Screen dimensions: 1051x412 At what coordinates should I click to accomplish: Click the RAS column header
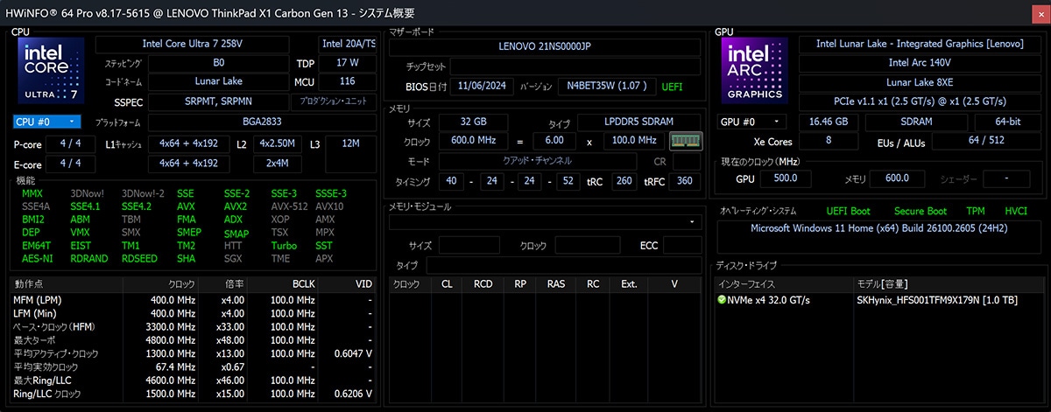point(556,284)
